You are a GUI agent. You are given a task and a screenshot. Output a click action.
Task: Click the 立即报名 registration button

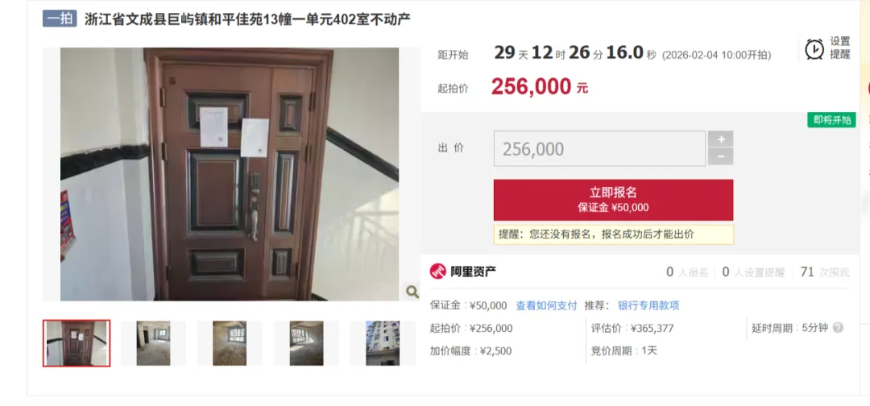click(x=613, y=200)
